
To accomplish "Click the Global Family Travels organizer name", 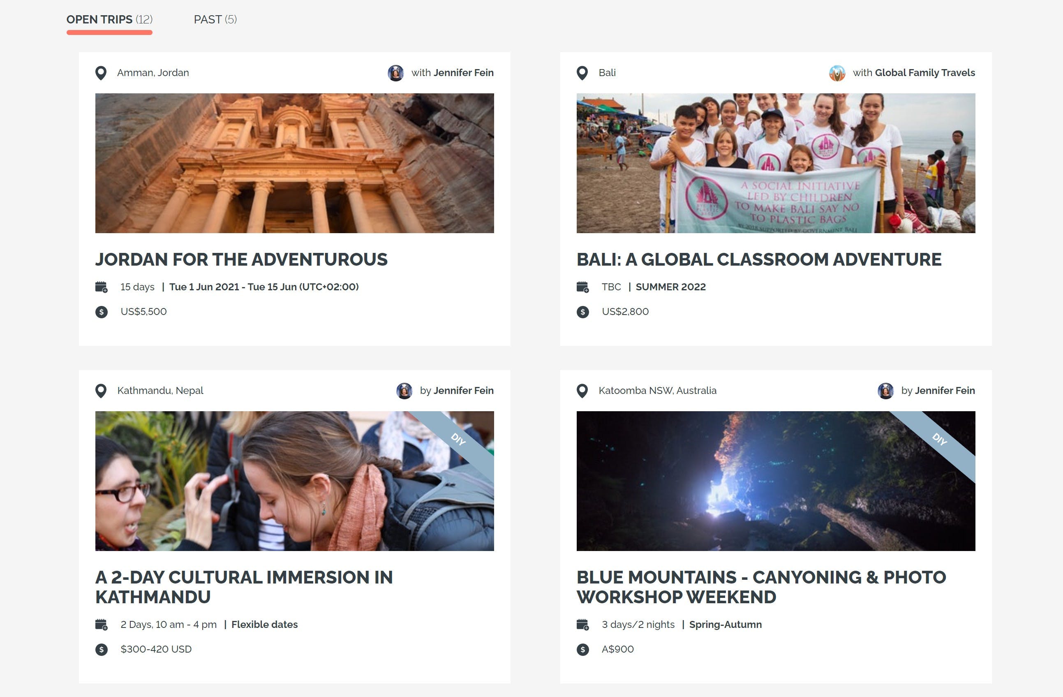I will pos(924,73).
